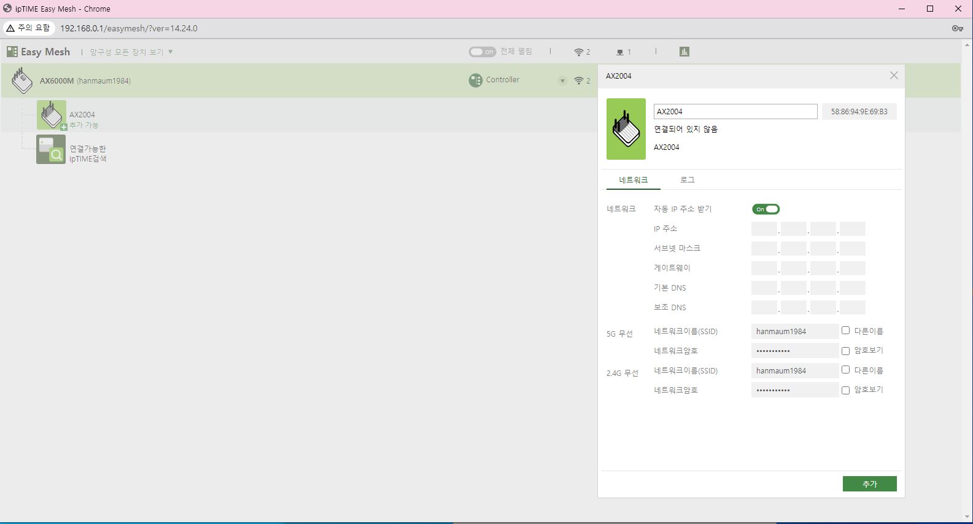Switch to the 로그 tab

tap(687, 180)
